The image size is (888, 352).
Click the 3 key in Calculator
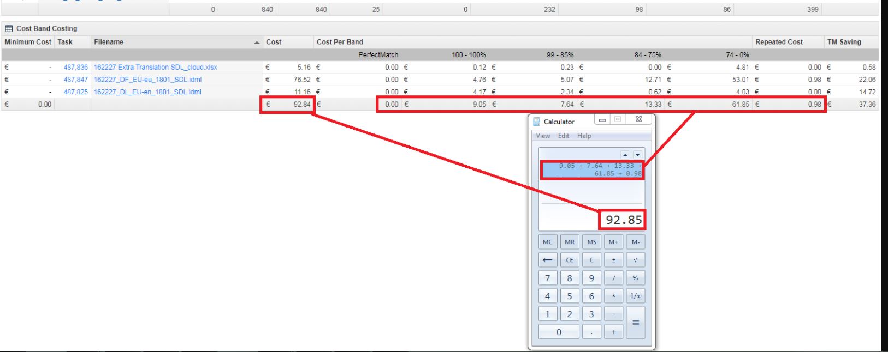pos(591,314)
